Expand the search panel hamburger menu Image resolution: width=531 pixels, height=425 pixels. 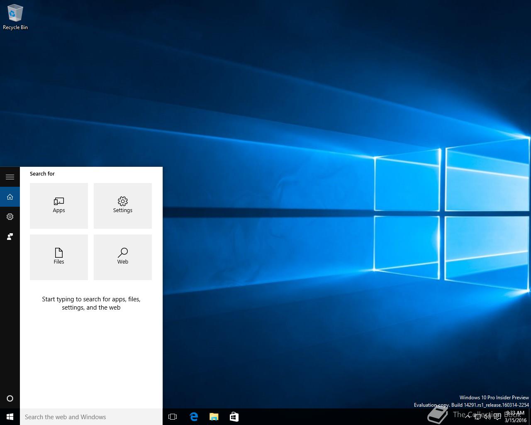click(10, 177)
